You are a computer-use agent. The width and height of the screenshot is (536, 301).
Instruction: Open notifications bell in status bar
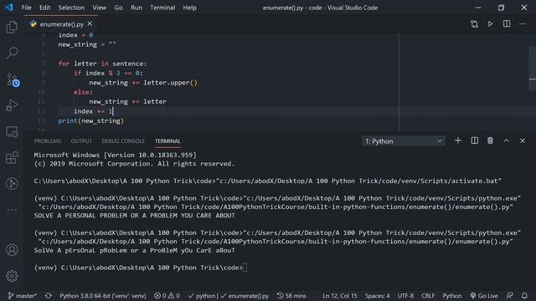tap(524, 295)
